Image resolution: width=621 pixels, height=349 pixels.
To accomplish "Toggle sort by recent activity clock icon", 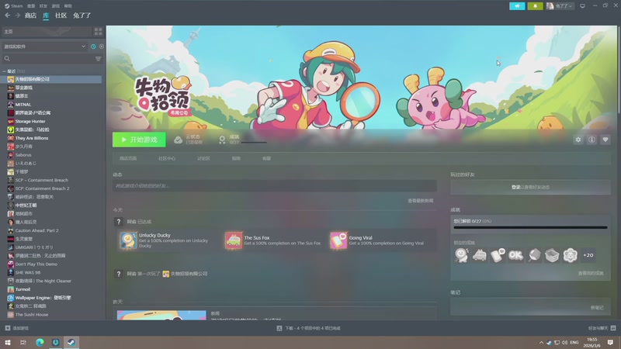I will coord(93,47).
